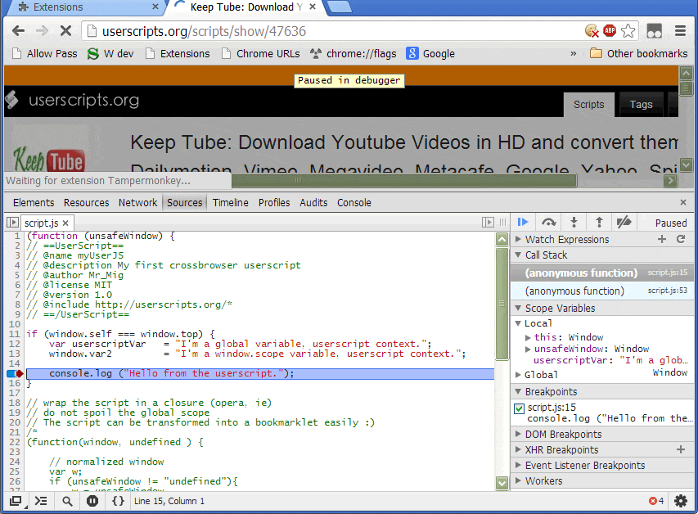Screen dimensions: 698x514
Task: Deactivate all breakpoints icon
Action: coord(624,222)
